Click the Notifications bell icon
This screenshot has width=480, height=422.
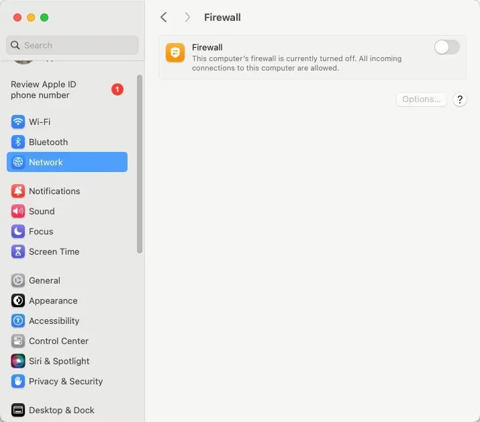tap(18, 191)
